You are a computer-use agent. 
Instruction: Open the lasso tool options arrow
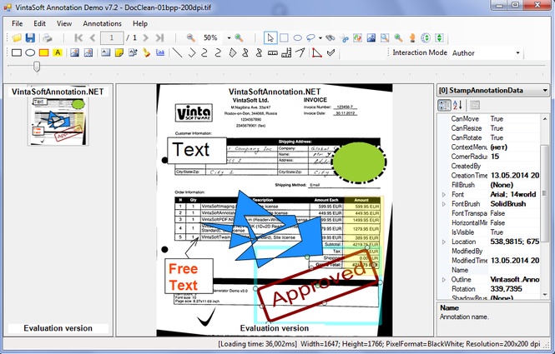(x=320, y=37)
